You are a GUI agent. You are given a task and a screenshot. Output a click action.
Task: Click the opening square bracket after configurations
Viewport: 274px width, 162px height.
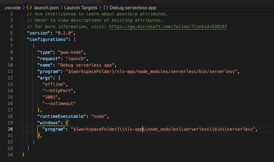(75, 40)
